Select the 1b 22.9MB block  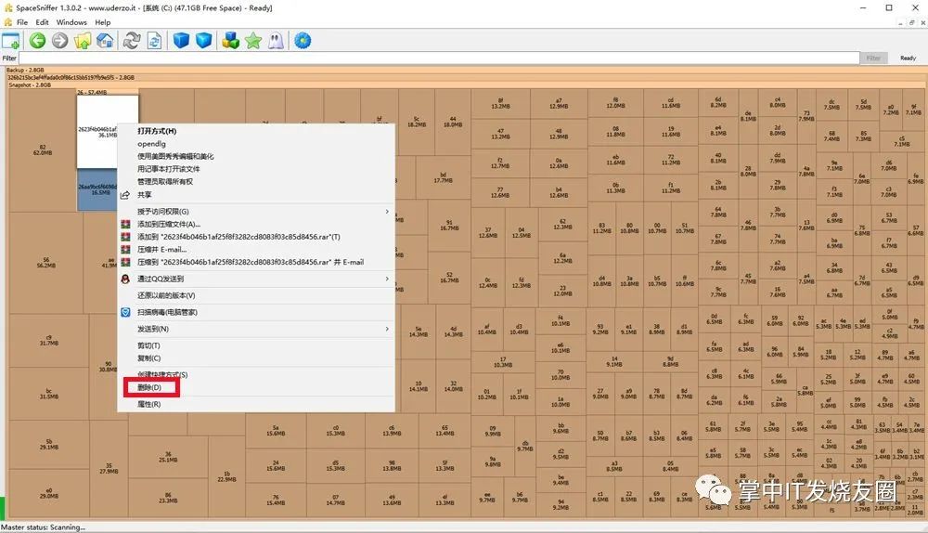click(x=226, y=476)
